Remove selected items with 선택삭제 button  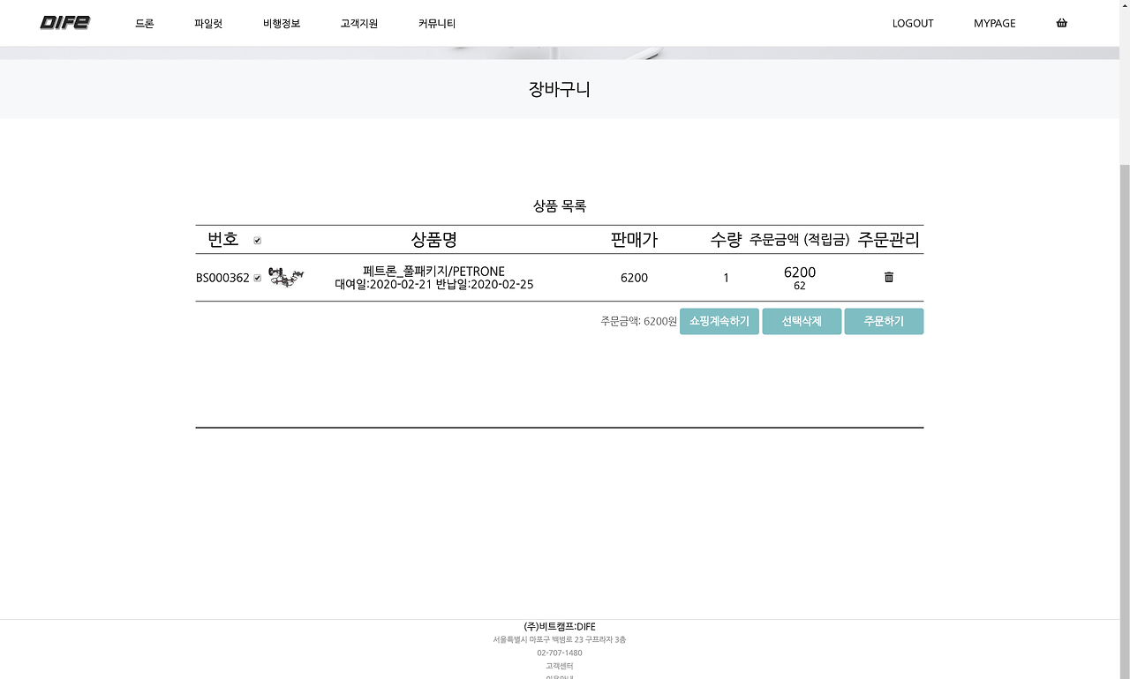(x=802, y=321)
